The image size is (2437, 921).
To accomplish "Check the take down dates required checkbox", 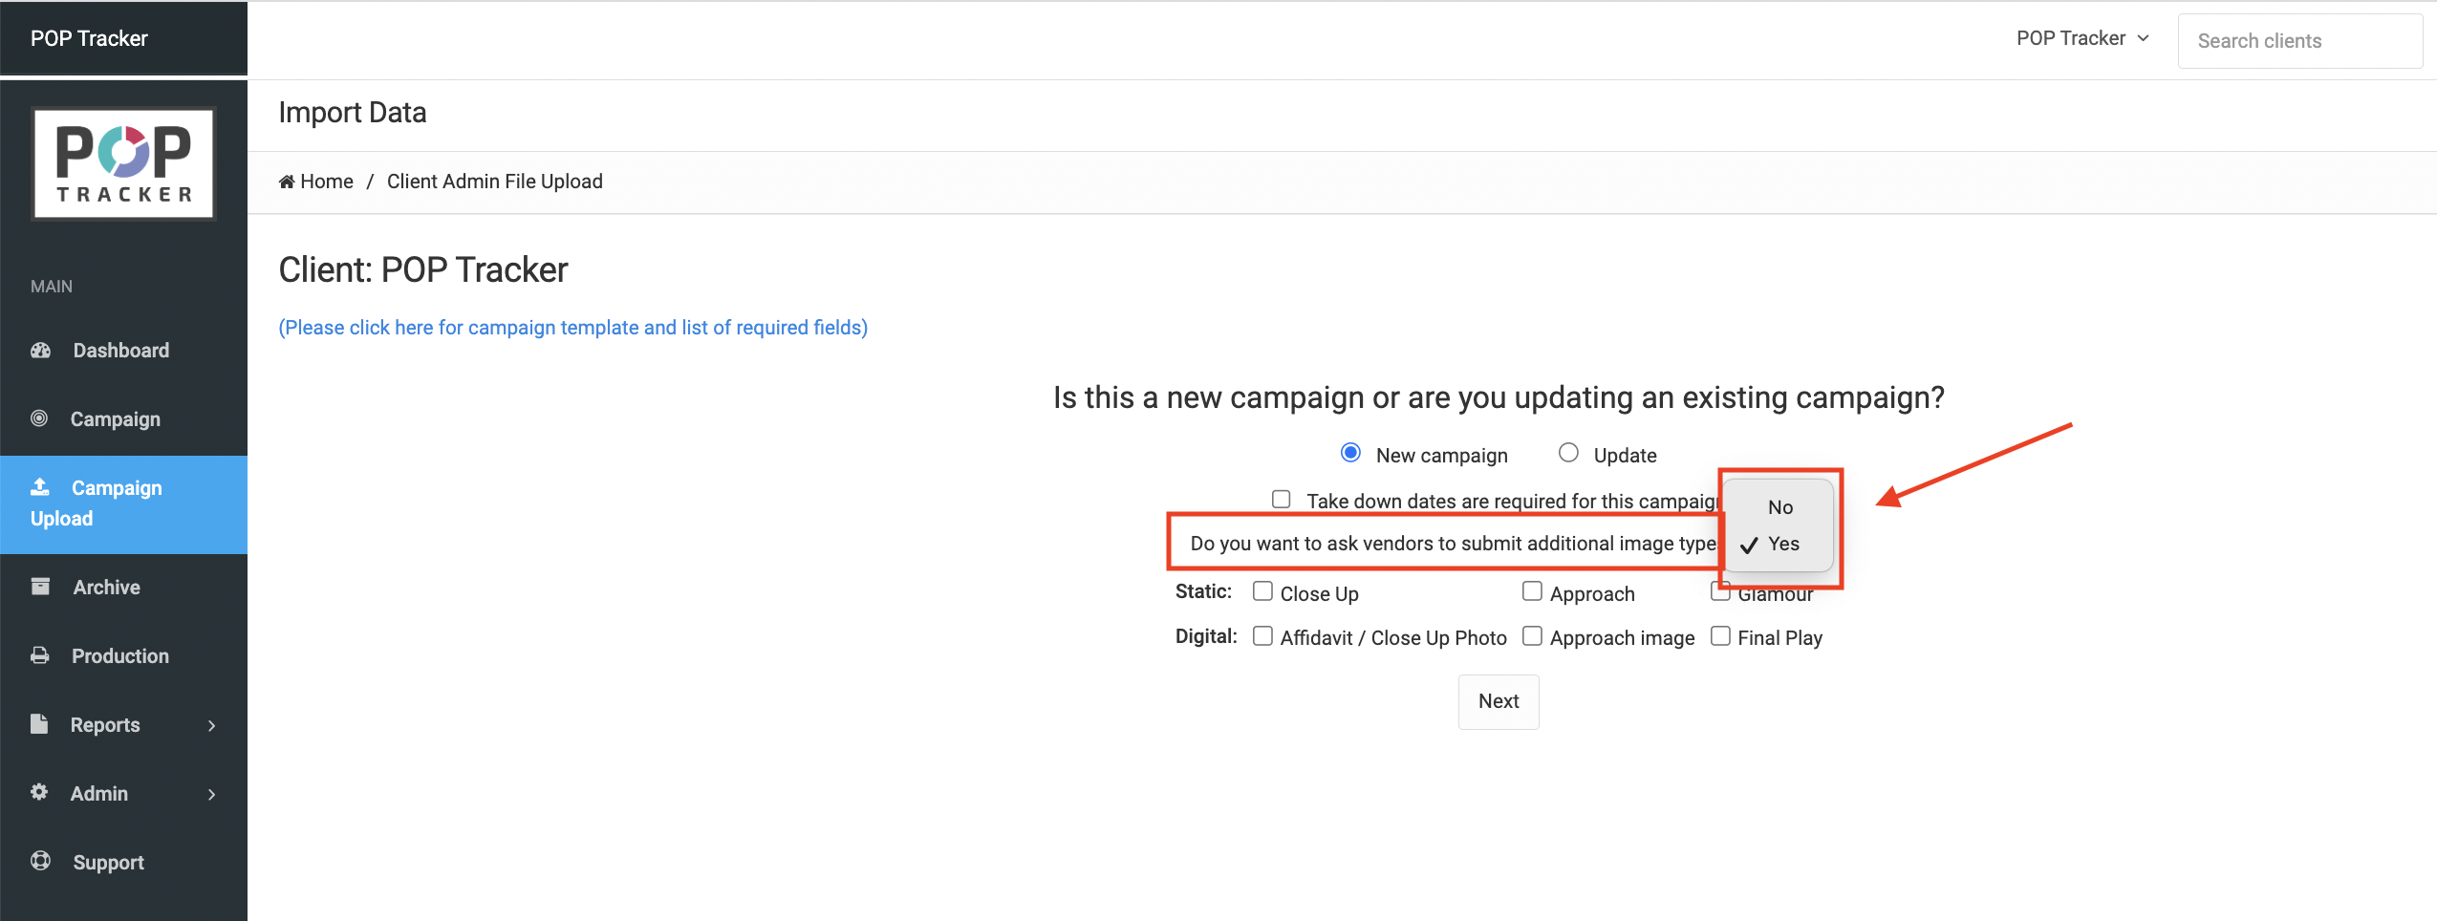I will (x=1282, y=499).
